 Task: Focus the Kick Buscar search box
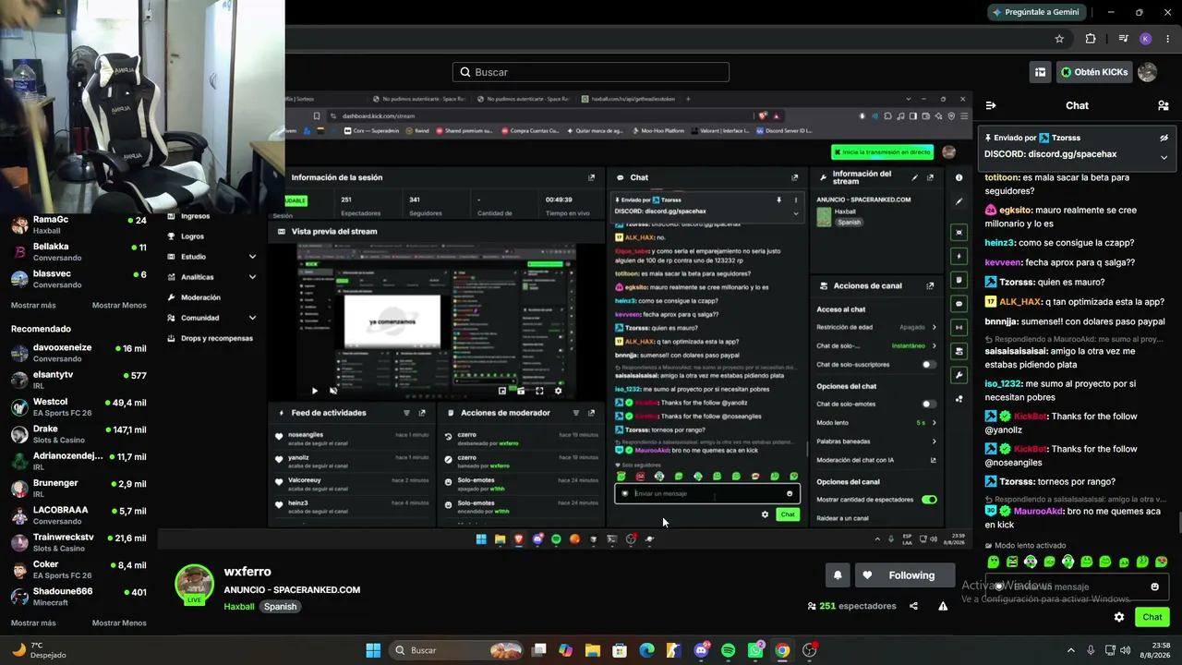(591, 72)
